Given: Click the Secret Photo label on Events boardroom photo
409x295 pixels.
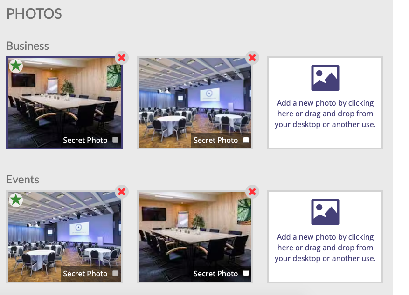Looking at the screenshot, I should (216, 274).
